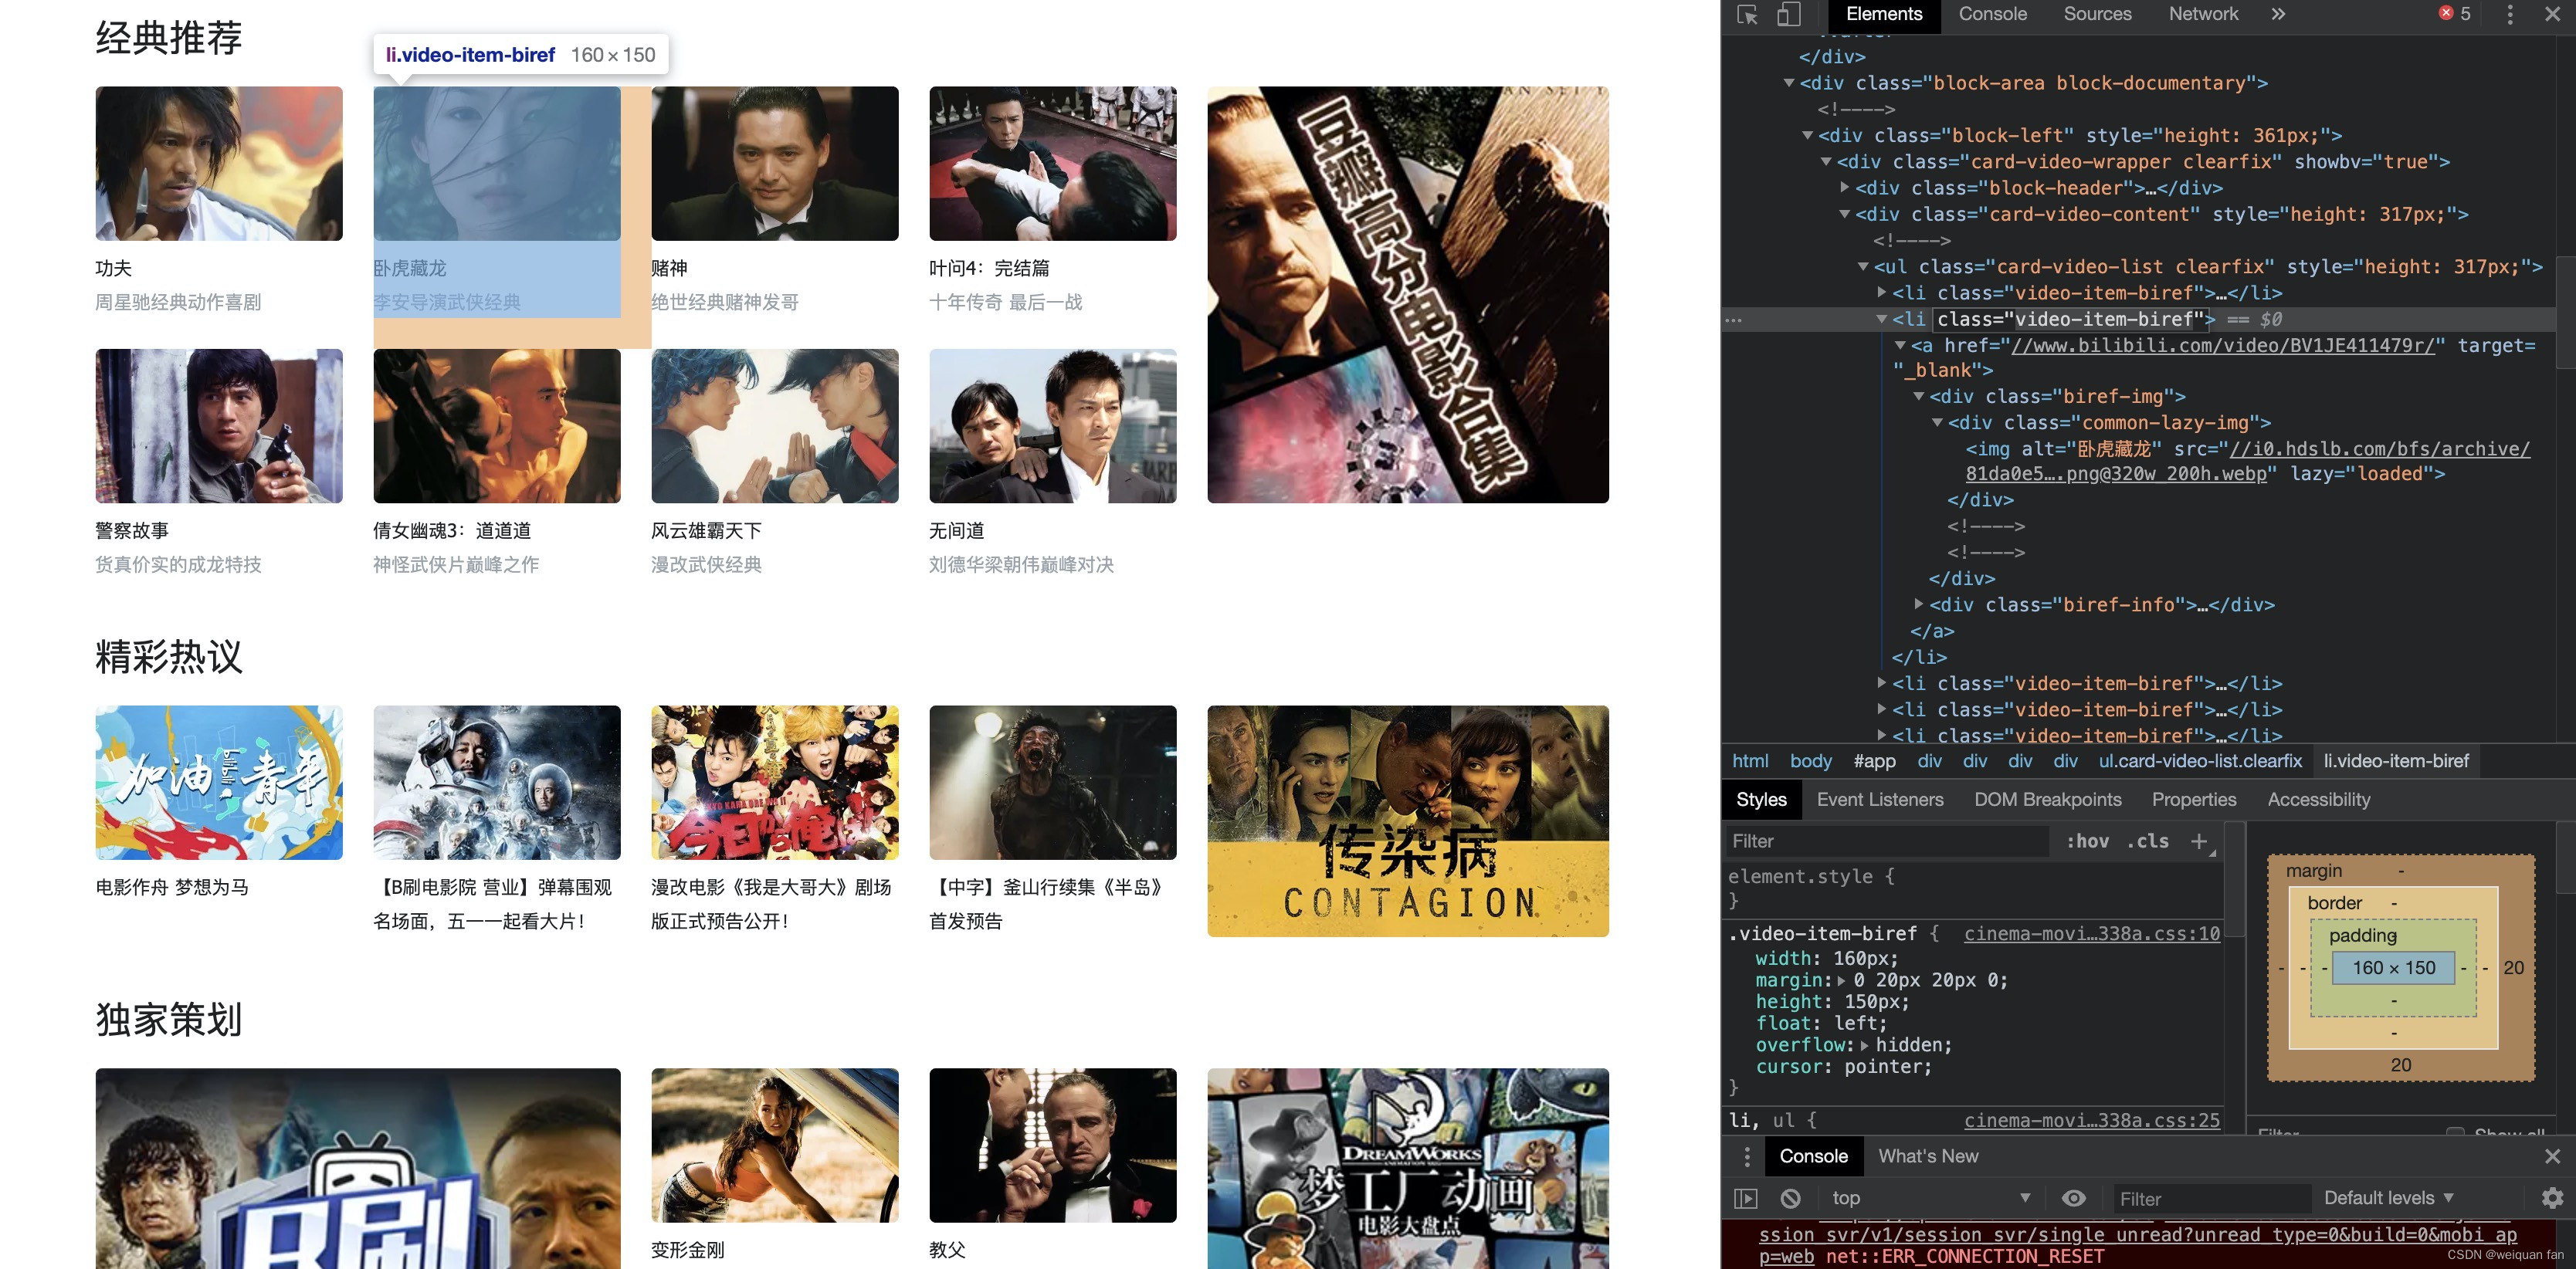Close the console drawer
This screenshot has width=2576, height=1269.
point(2552,1156)
